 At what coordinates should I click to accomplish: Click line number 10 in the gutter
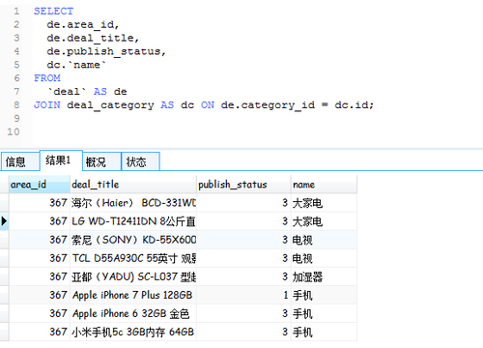[x=14, y=131]
